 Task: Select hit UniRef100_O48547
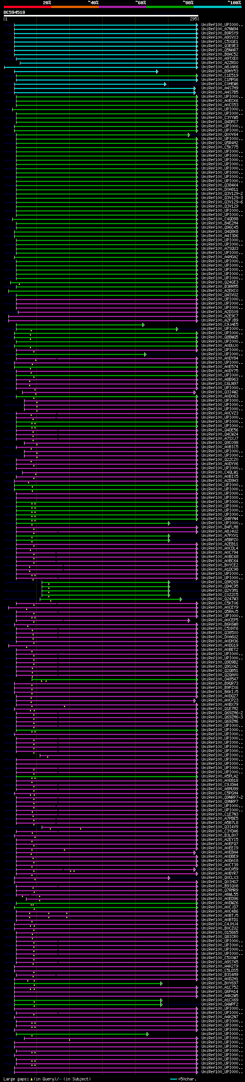pyautogui.click(x=220, y=679)
